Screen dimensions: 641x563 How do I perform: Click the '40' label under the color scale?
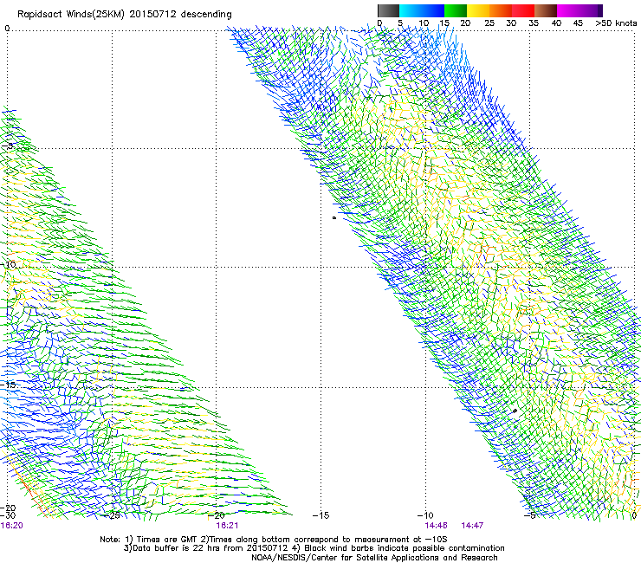(556, 23)
